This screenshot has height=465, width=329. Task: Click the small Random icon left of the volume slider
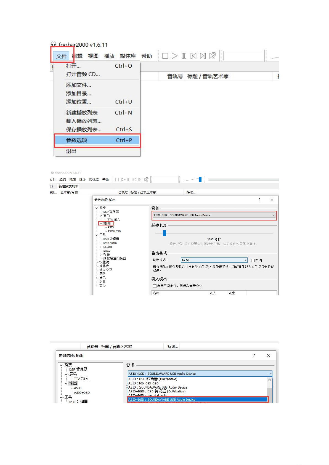(146, 180)
